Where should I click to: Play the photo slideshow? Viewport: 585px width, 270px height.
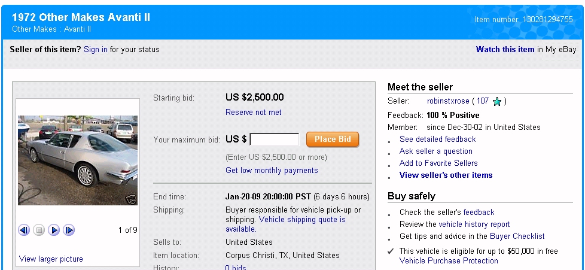tap(54, 230)
